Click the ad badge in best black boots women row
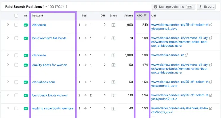The height and width of the screenshot is (118, 221). click(x=26, y=95)
